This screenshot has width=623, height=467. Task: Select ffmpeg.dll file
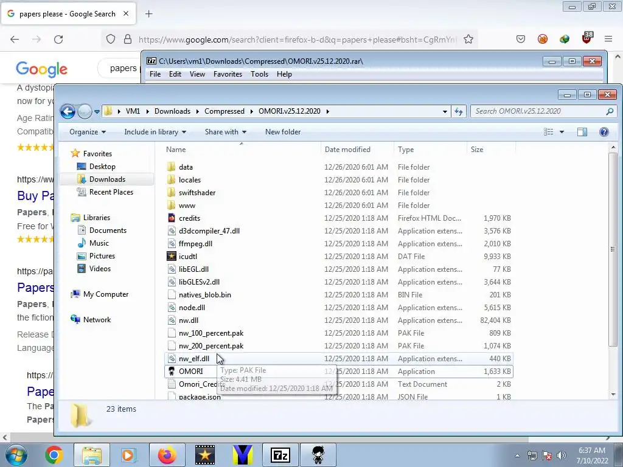(x=195, y=243)
